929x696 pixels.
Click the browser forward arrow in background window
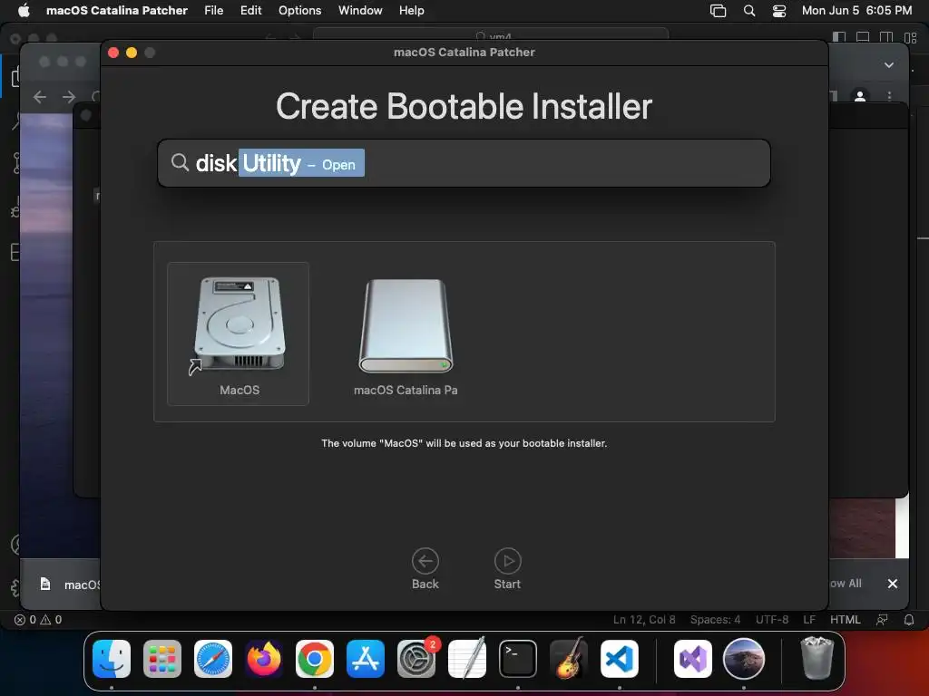(69, 96)
